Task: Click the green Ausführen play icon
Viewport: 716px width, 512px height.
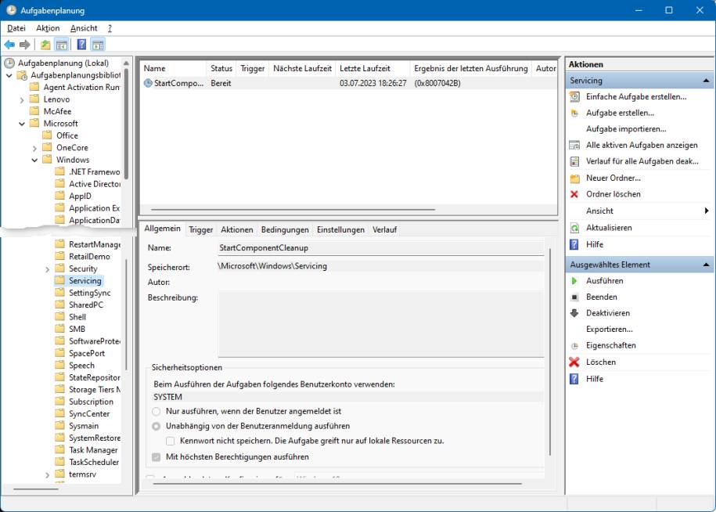Action: tap(574, 281)
